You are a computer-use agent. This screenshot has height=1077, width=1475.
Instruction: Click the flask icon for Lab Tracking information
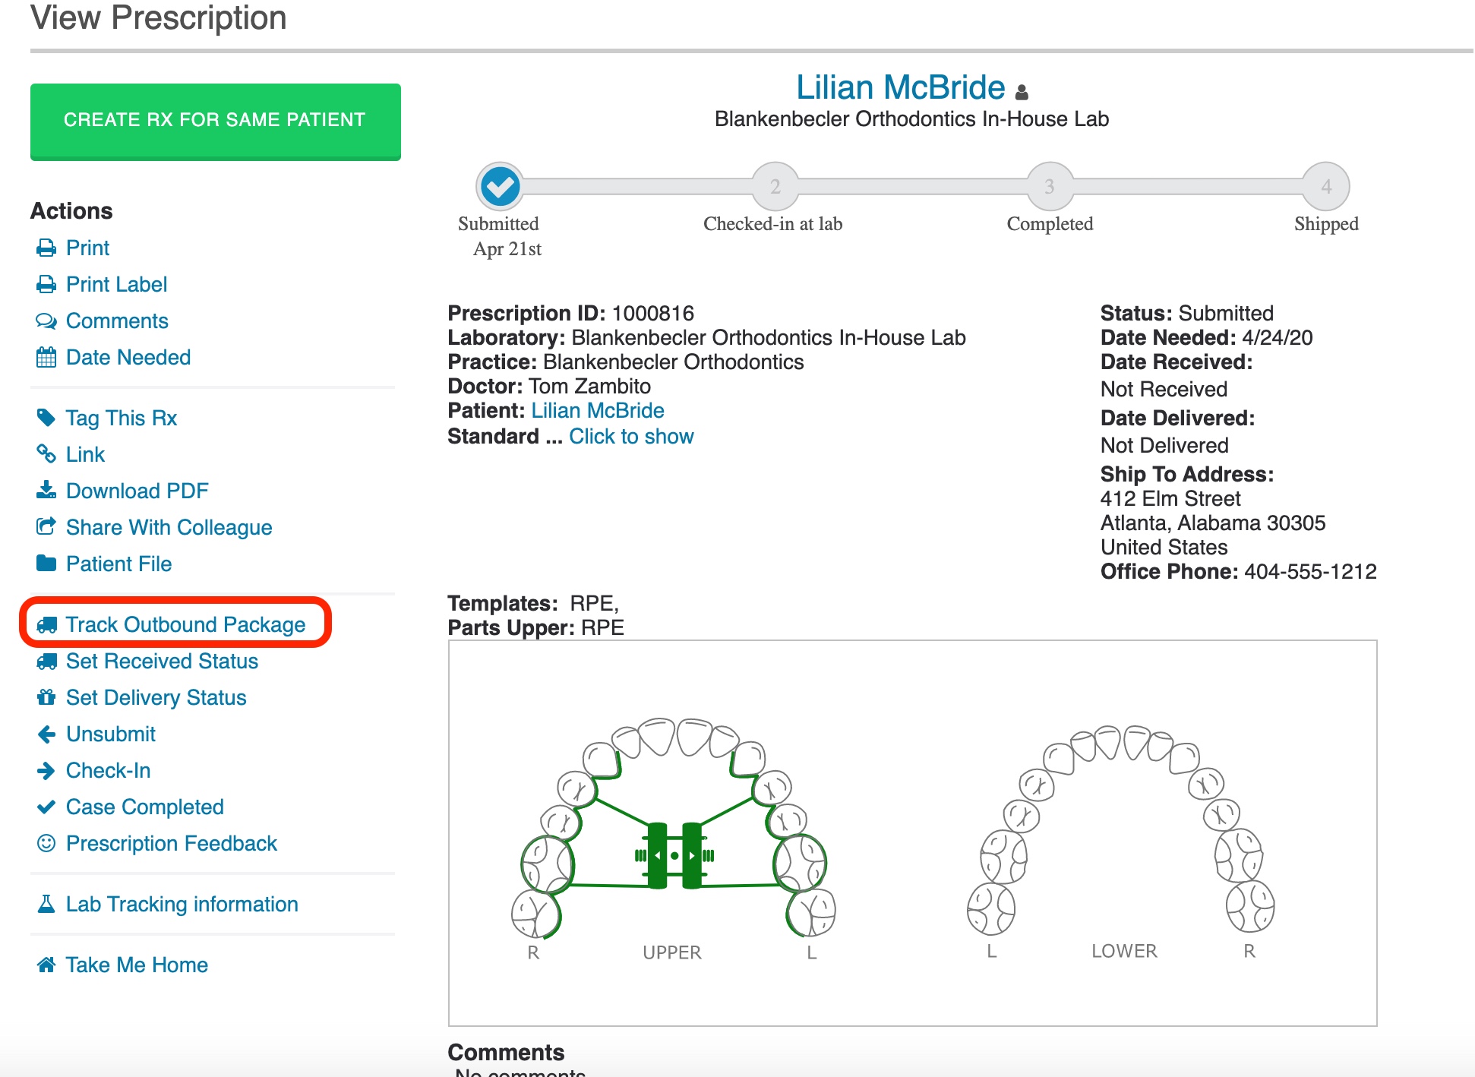coord(46,904)
